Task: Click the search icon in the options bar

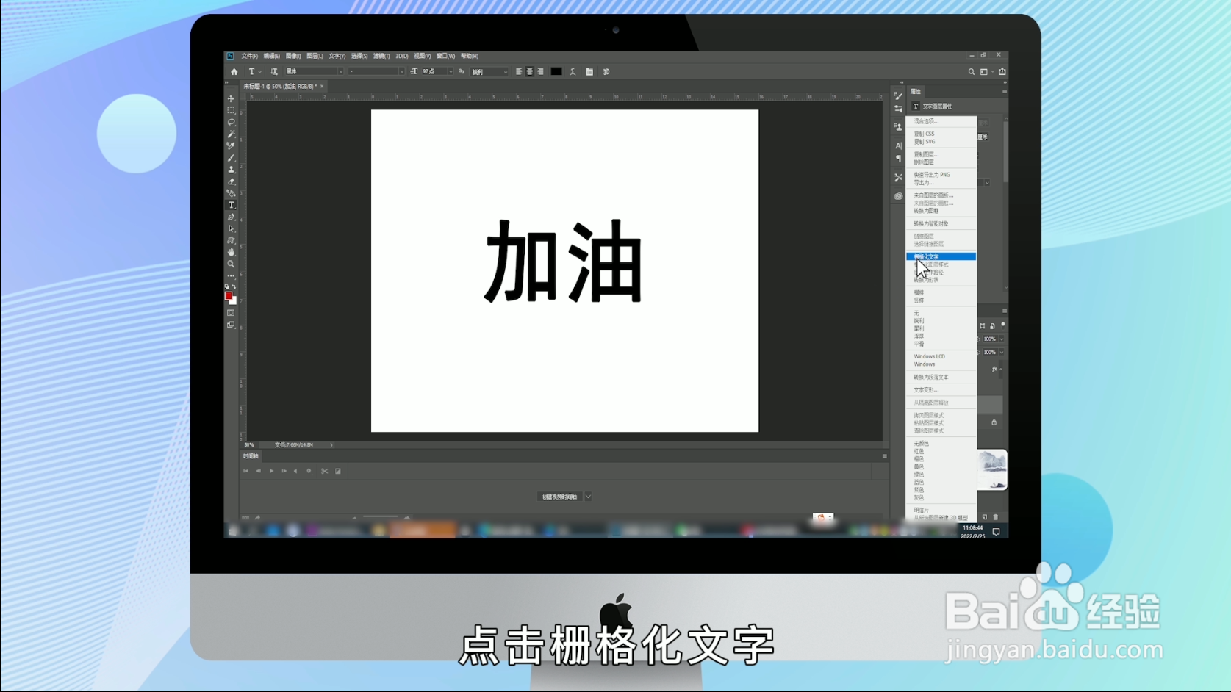Action: (970, 72)
